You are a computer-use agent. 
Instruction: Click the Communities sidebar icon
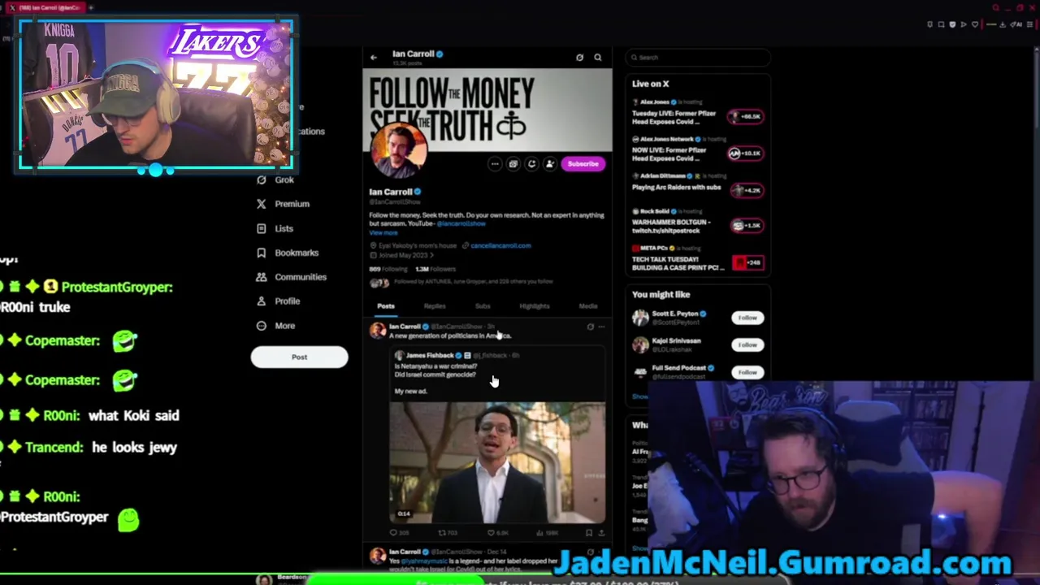[x=261, y=277]
